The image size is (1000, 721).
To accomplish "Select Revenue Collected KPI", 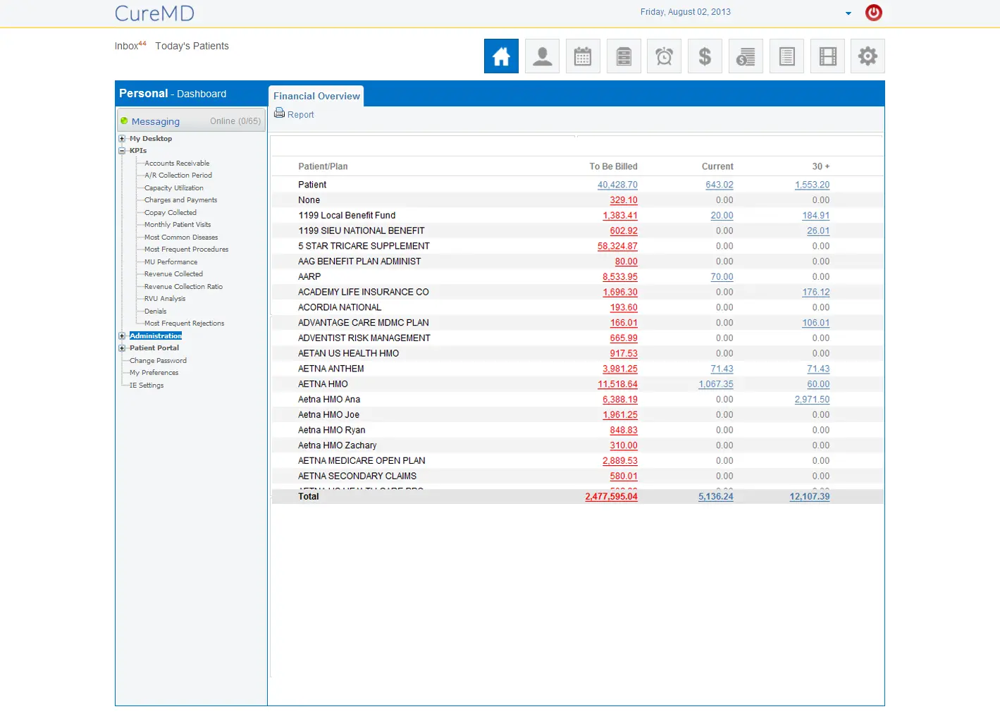I will 173,274.
